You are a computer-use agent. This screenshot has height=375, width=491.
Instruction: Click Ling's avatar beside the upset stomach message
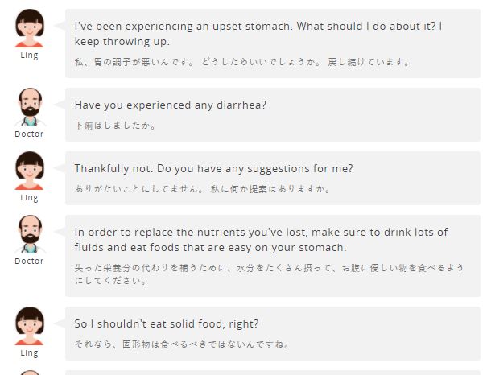point(30,28)
